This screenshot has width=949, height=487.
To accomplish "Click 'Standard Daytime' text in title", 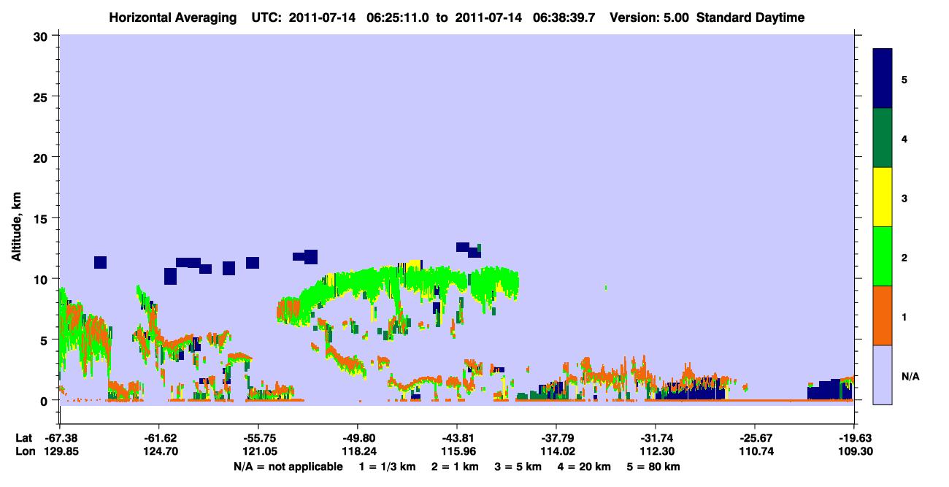I will 750,18.
